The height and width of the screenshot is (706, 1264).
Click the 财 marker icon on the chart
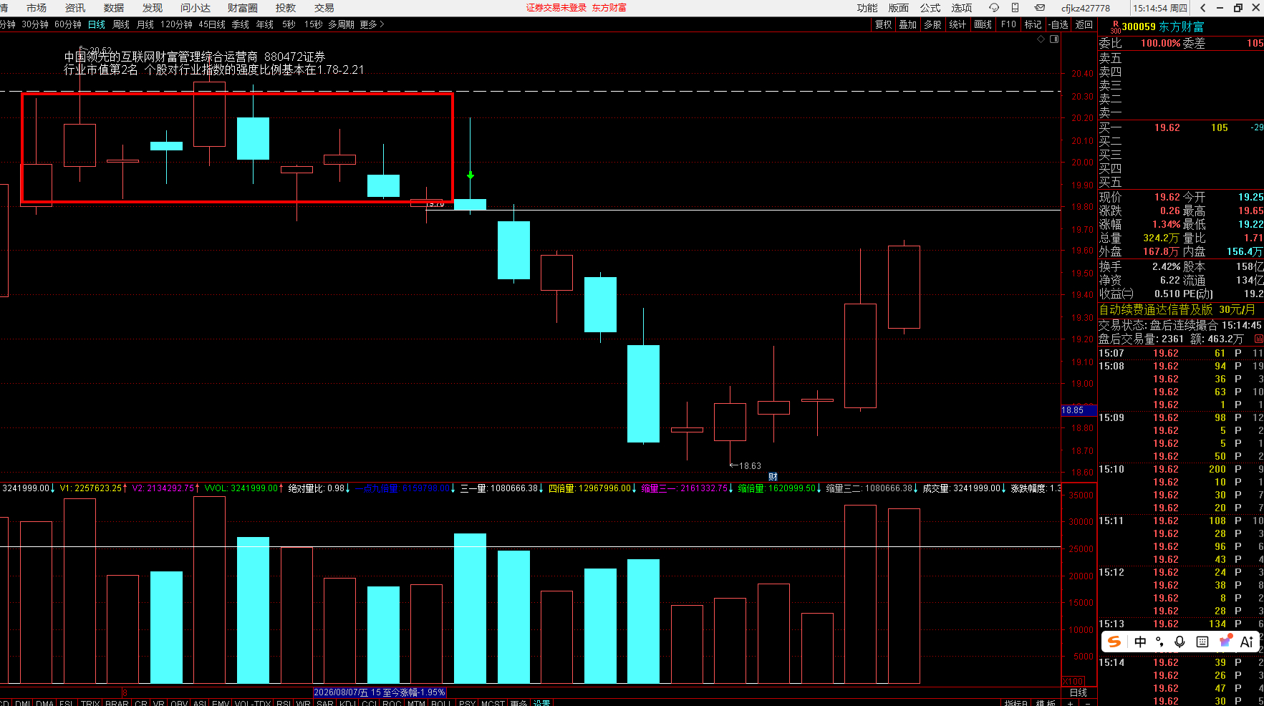click(773, 477)
